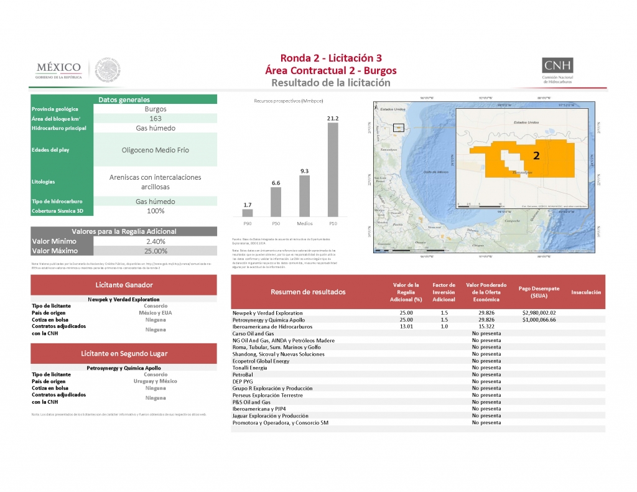Click the Mexican coat of arms emblem
Screen dimensions: 637x492
(108, 70)
